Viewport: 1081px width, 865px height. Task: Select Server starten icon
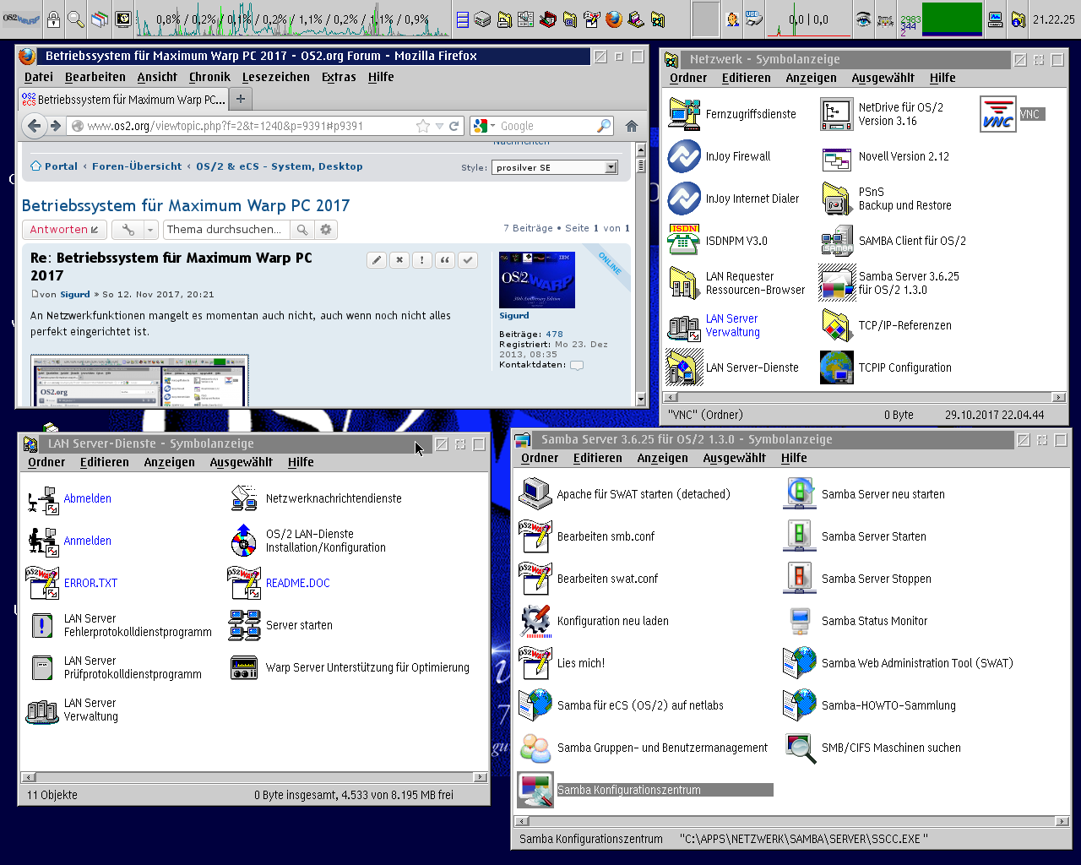point(244,626)
